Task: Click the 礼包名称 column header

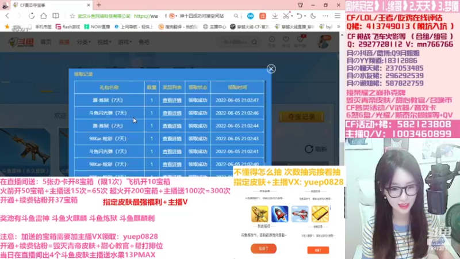Action: click(x=109, y=87)
